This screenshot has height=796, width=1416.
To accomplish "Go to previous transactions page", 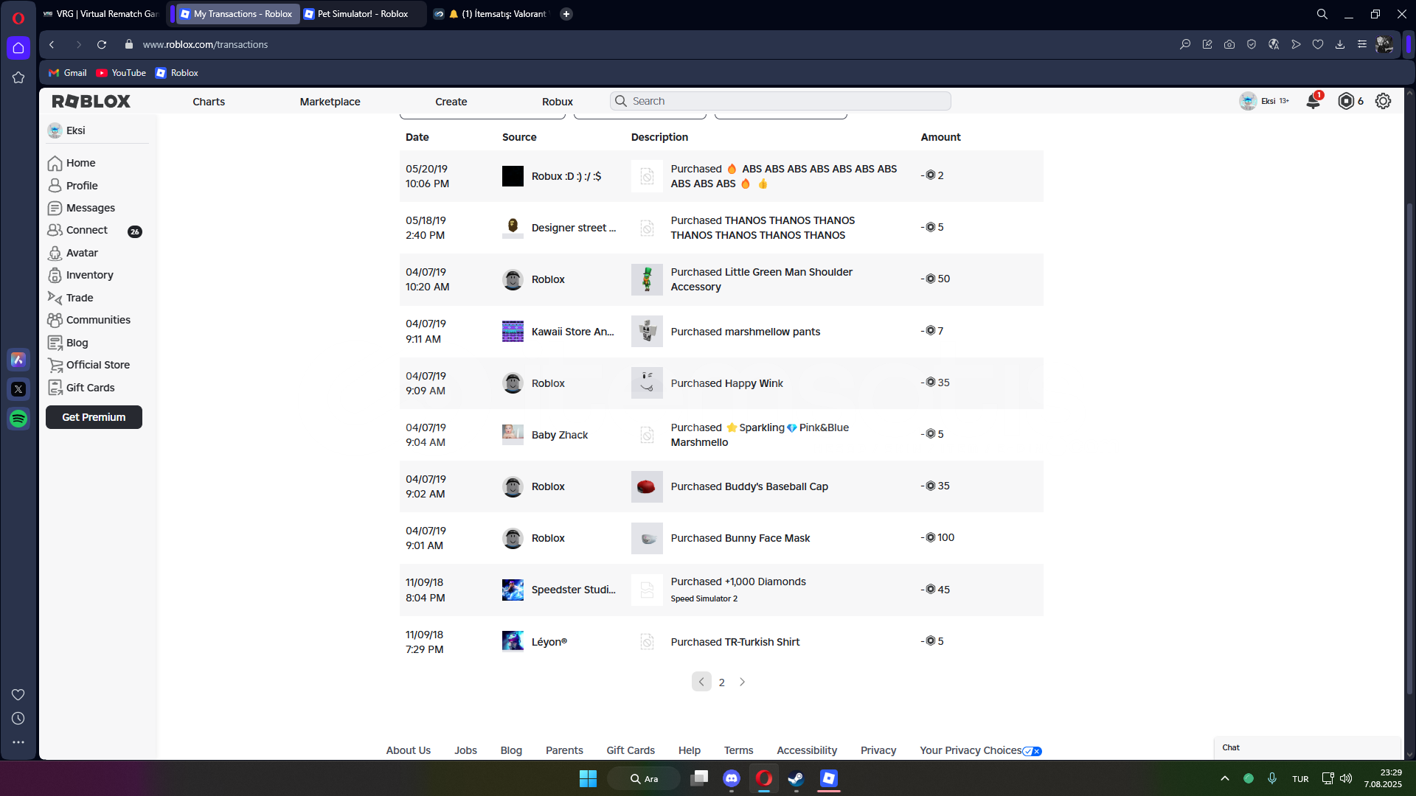I will pos(701,682).
